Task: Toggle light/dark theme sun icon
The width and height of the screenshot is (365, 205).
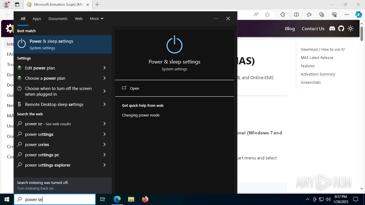Action: (x=350, y=28)
